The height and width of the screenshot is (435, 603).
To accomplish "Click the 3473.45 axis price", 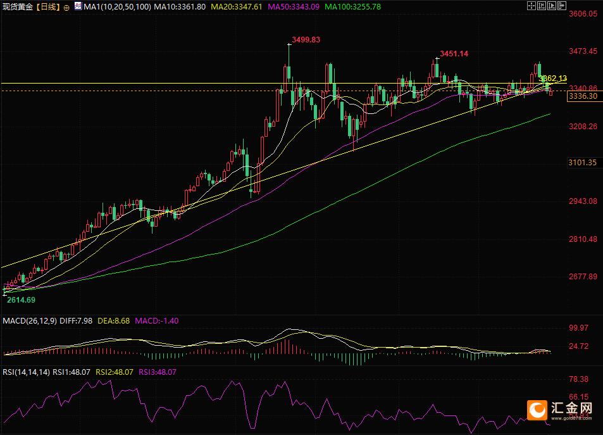I will point(583,51).
